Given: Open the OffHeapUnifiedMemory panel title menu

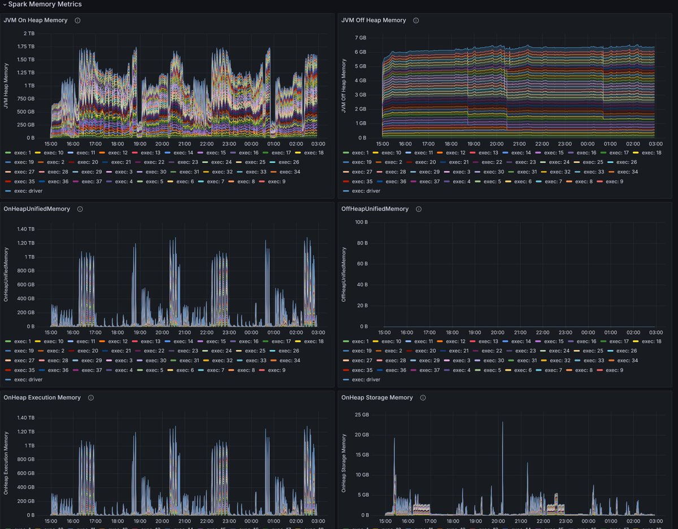Looking at the screenshot, I should click(x=375, y=209).
